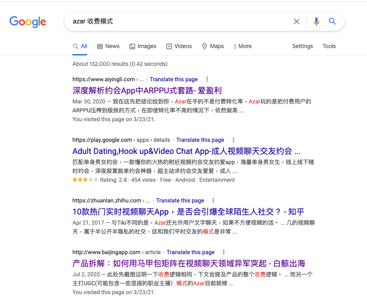This screenshot has width=367, height=301.
Task: Open Maps from the search tabs
Action: 213,46
